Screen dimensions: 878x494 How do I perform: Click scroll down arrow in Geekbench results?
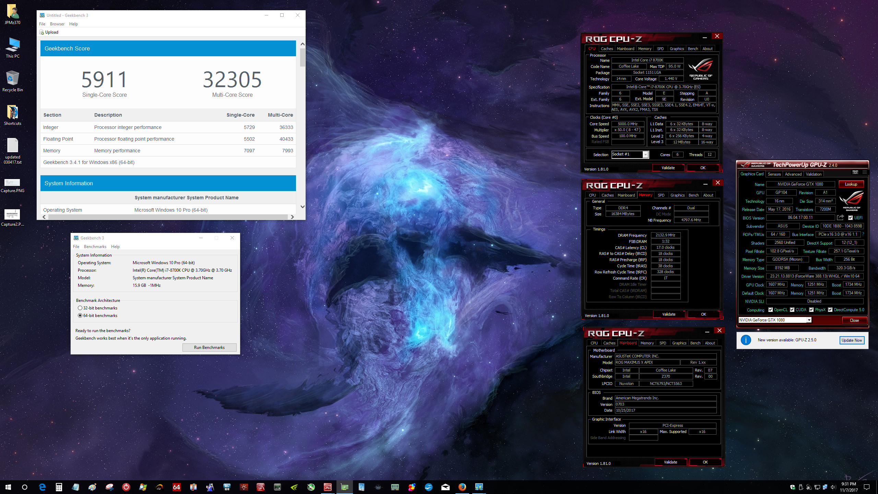(302, 207)
